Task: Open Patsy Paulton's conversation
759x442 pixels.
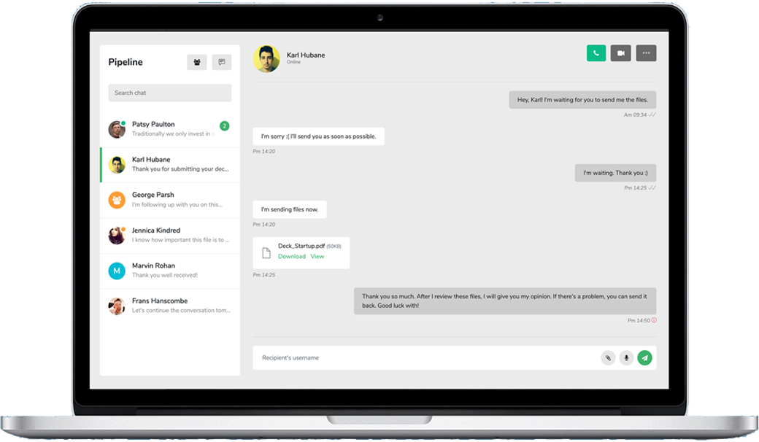Action: (x=170, y=129)
